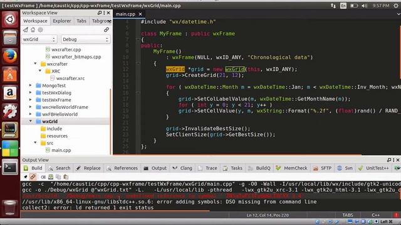
Task: Open the Output tab in Output View
Action: coord(155,168)
